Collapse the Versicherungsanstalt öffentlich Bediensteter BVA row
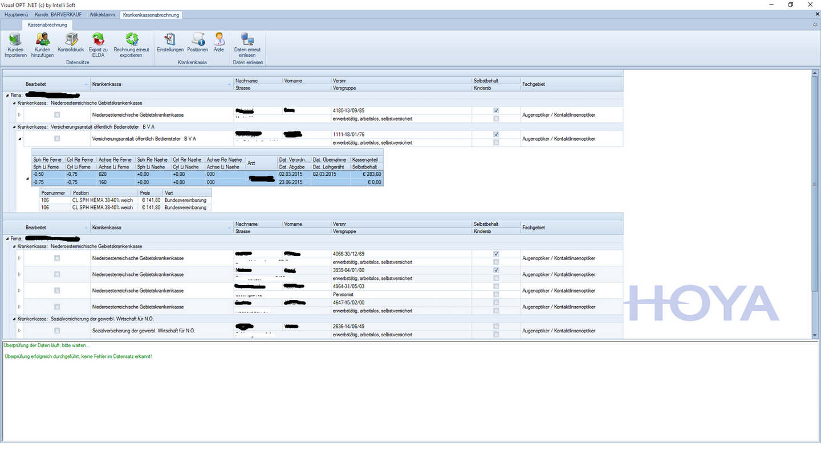Screen dimensions: 821x461 point(19,139)
